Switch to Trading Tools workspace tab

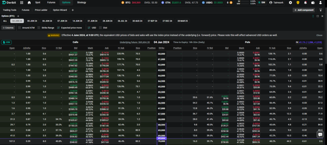tap(9, 10)
